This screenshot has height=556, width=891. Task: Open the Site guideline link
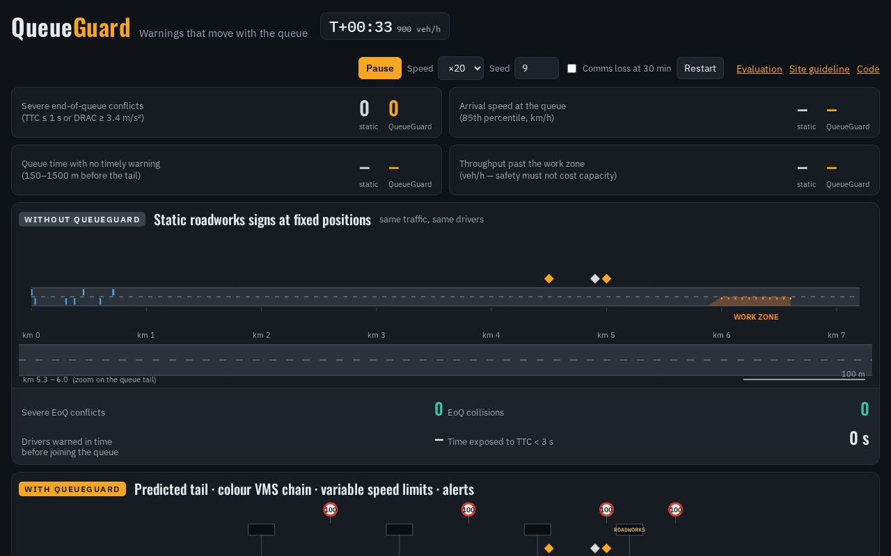tap(819, 69)
